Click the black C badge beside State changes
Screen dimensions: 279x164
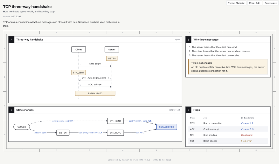[11, 110]
